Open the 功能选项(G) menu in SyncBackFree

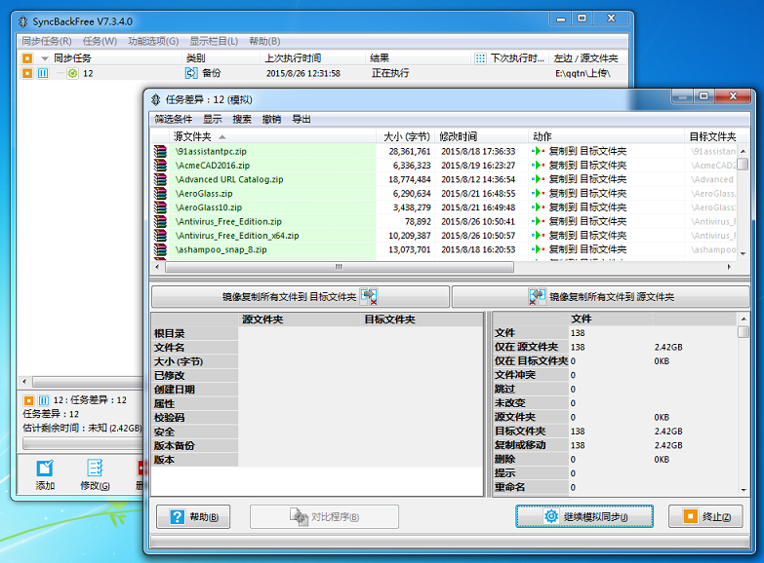153,41
